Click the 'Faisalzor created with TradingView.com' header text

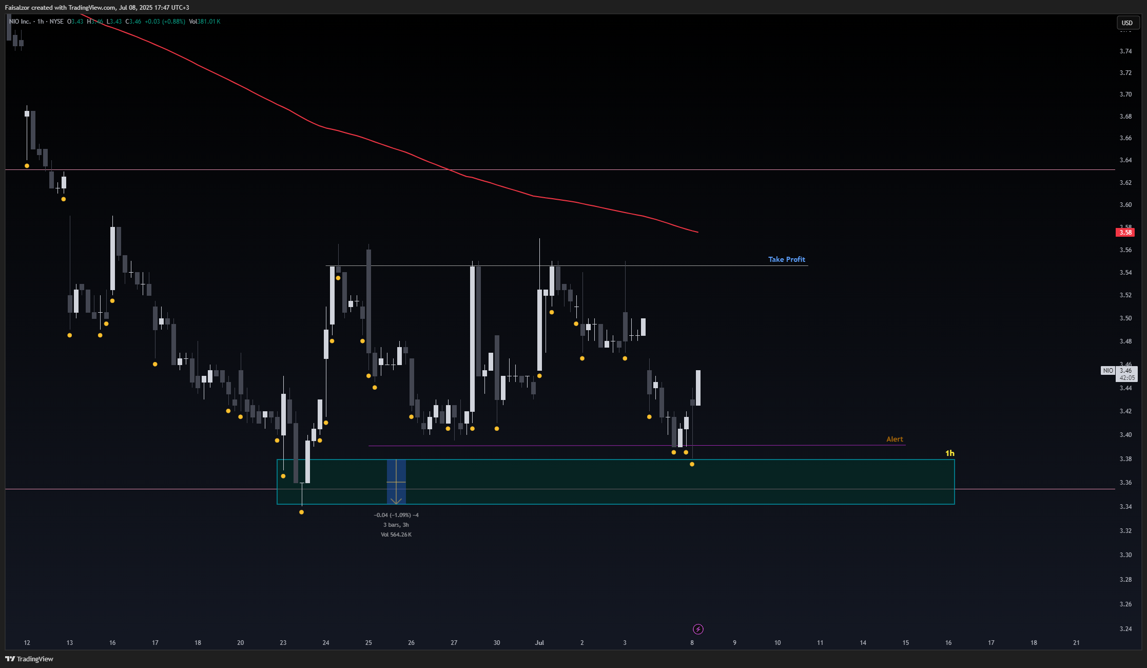pyautogui.click(x=61, y=7)
